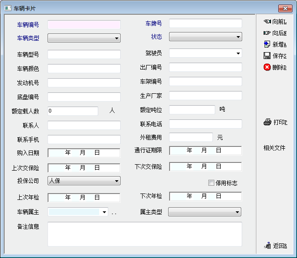The image size is (297, 258).
Task: Click the 相关文件 link
Action: pyautogui.click(x=274, y=148)
